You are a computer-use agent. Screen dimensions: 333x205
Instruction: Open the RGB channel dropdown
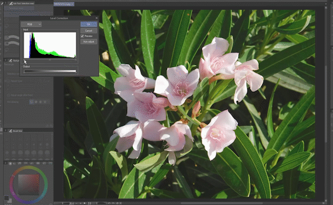click(x=31, y=25)
